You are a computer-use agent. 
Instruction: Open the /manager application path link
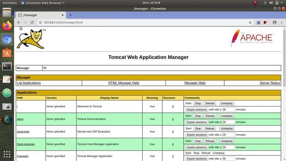[x=23, y=156]
